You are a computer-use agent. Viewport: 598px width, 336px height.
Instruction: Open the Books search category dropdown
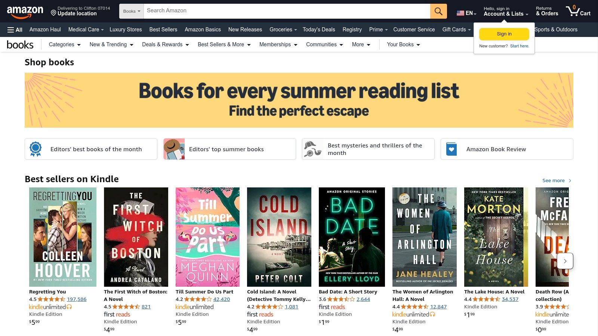131,11
